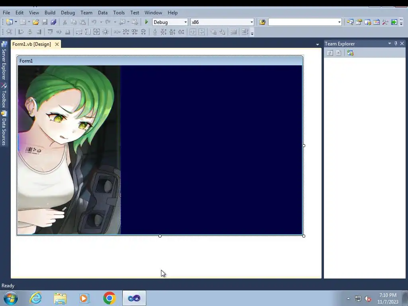Click the Copy icon in toolbar
Screen dimensions: 408x306
74,22
